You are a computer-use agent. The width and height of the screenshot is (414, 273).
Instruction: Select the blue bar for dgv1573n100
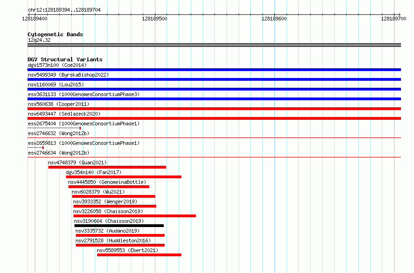click(x=214, y=70)
